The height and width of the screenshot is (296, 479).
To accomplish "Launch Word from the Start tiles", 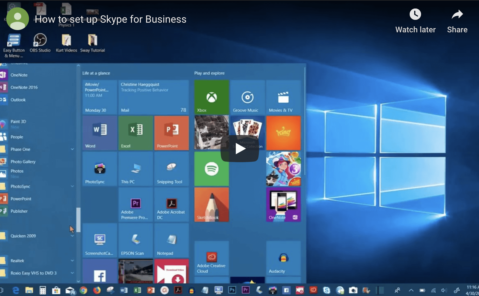I will coord(100,133).
